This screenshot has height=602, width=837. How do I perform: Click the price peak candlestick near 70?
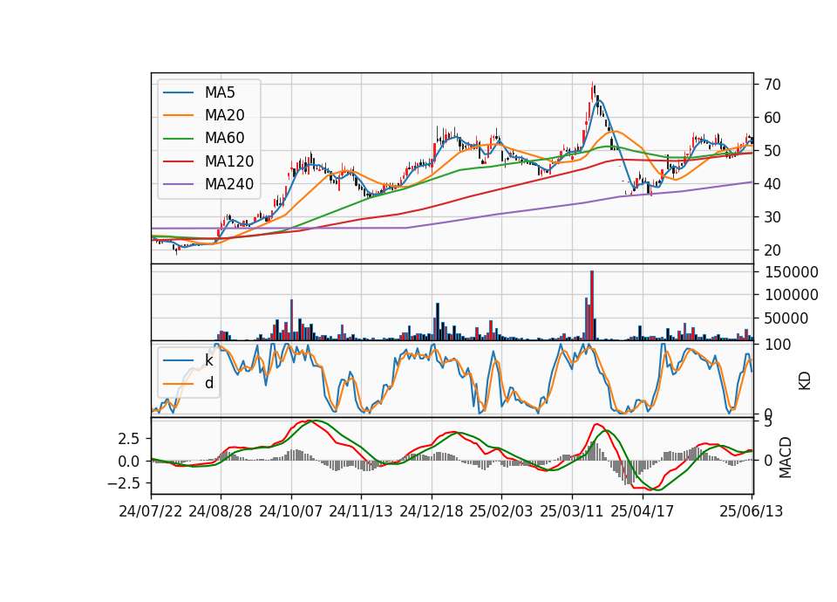click(x=593, y=91)
